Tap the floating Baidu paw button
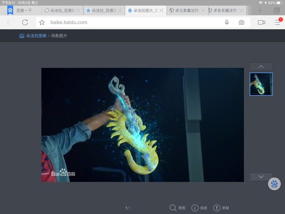 coord(274,184)
